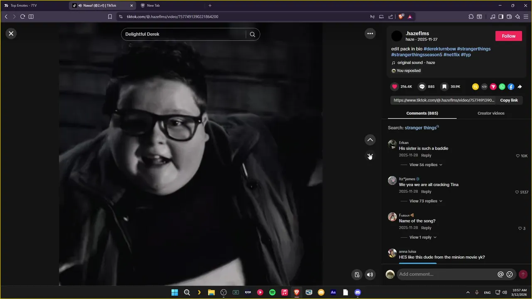Expand View 56 replies under Erkan
The image size is (532, 299).
point(426,165)
